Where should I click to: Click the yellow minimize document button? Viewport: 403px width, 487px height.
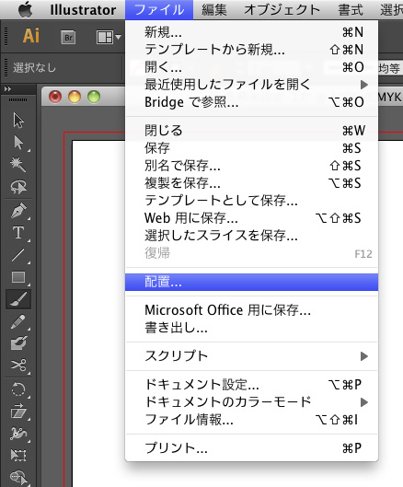click(x=75, y=97)
